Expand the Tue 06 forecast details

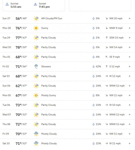(x=129, y=105)
